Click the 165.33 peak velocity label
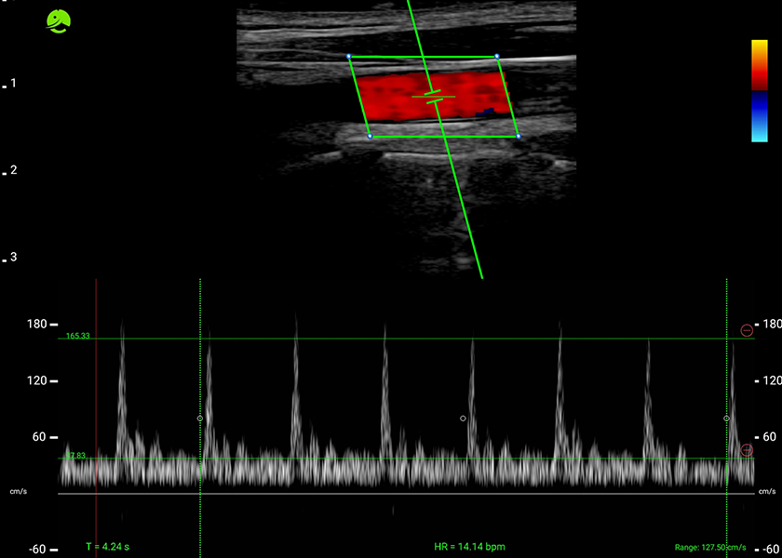Viewport: 782px width, 558px height. (x=77, y=335)
